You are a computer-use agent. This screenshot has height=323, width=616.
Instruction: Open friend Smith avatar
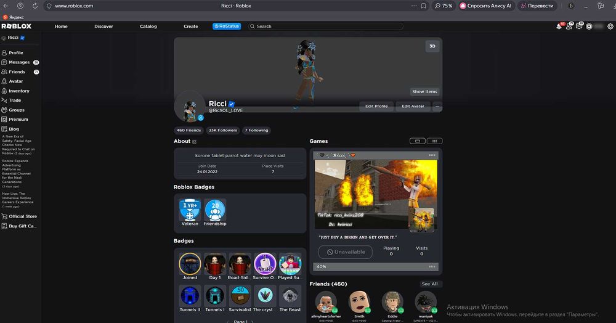click(x=360, y=303)
